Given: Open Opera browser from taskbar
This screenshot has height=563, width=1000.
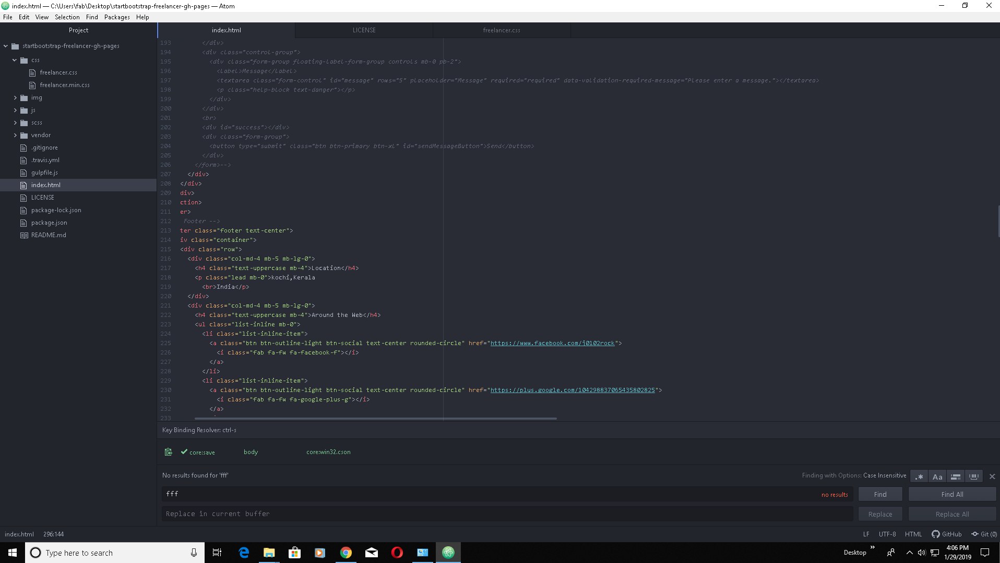Looking at the screenshot, I should (x=397, y=553).
